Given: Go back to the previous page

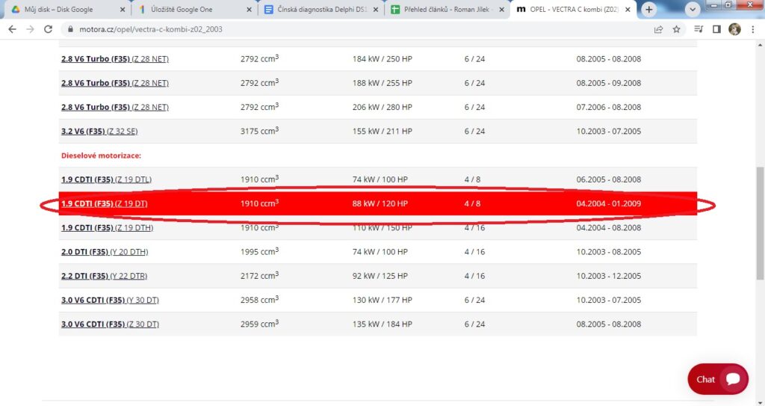Looking at the screenshot, I should 12,29.
